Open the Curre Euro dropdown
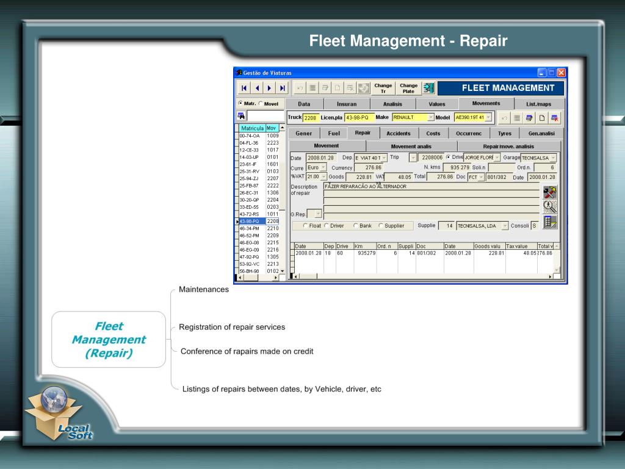Image resolution: width=625 pixels, height=469 pixels. (323, 167)
